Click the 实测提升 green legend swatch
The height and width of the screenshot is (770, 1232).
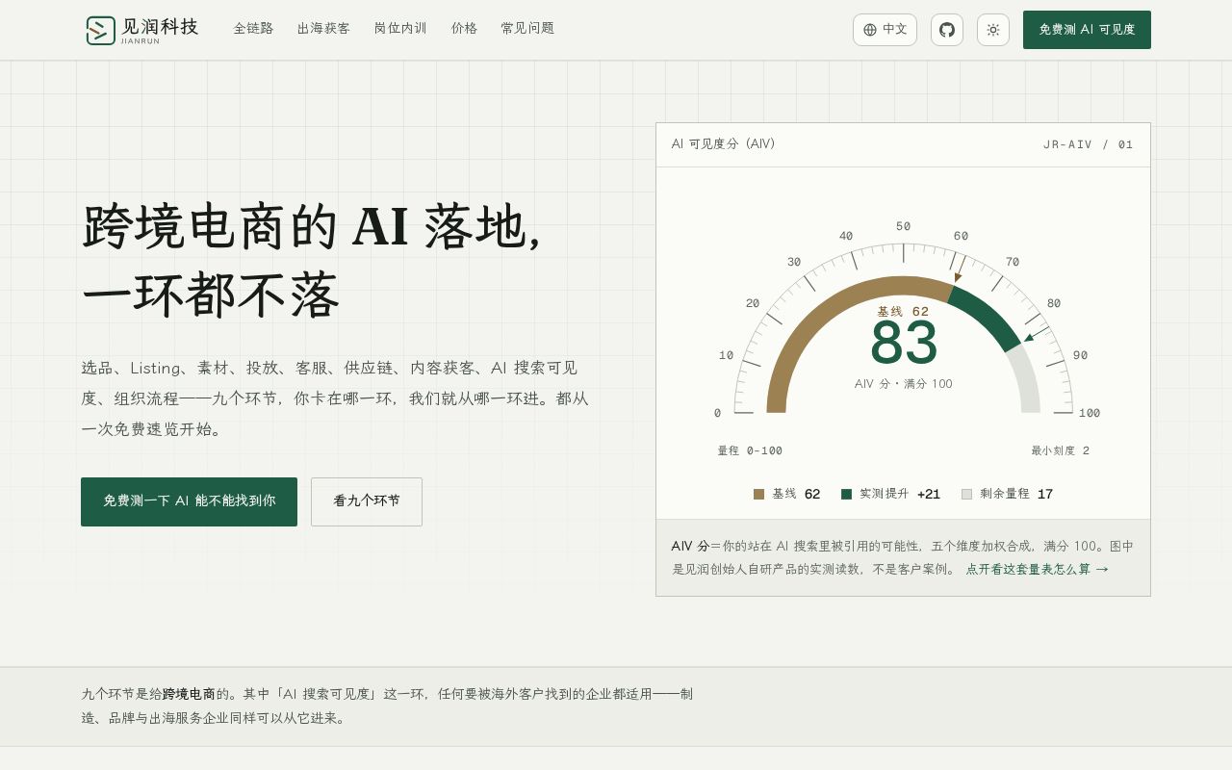click(x=846, y=494)
